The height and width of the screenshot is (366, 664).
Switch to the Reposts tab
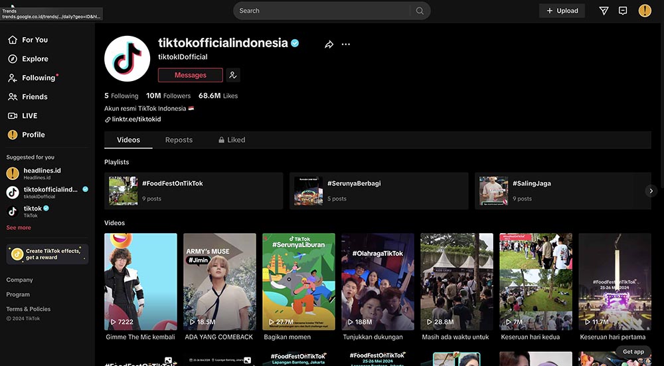[x=179, y=139]
